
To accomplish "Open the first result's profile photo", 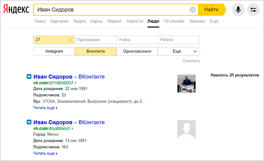I will 186,84.
